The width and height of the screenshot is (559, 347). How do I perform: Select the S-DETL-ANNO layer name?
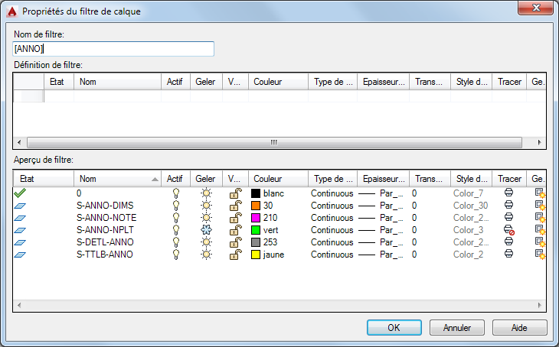click(x=105, y=242)
